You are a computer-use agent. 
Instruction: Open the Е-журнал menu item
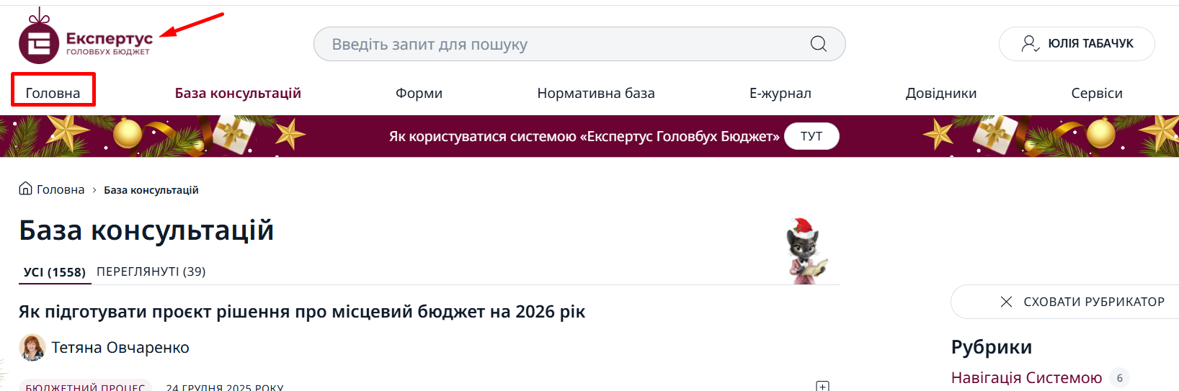pos(780,93)
